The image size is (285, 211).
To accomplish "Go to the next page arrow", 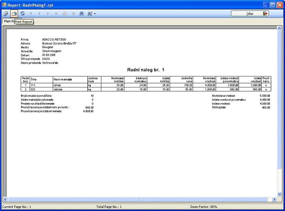I will click(48, 14).
